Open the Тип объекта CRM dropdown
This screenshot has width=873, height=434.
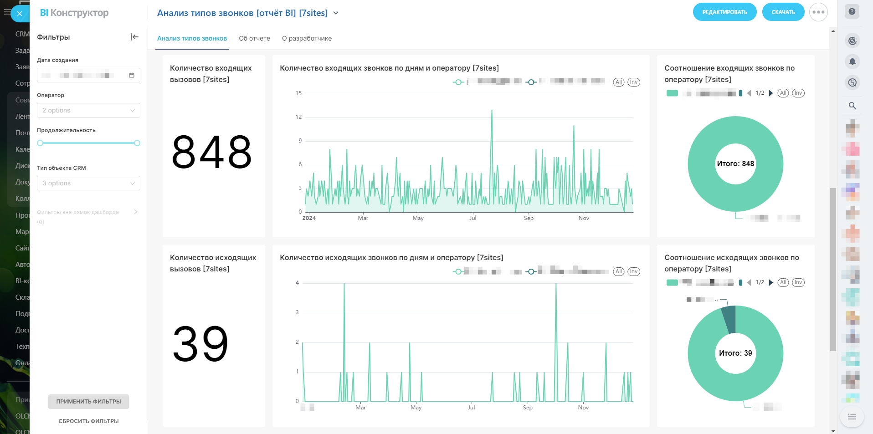88,183
